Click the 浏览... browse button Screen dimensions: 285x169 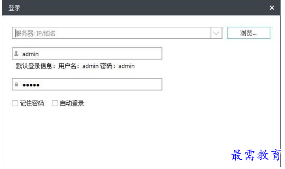249,33
